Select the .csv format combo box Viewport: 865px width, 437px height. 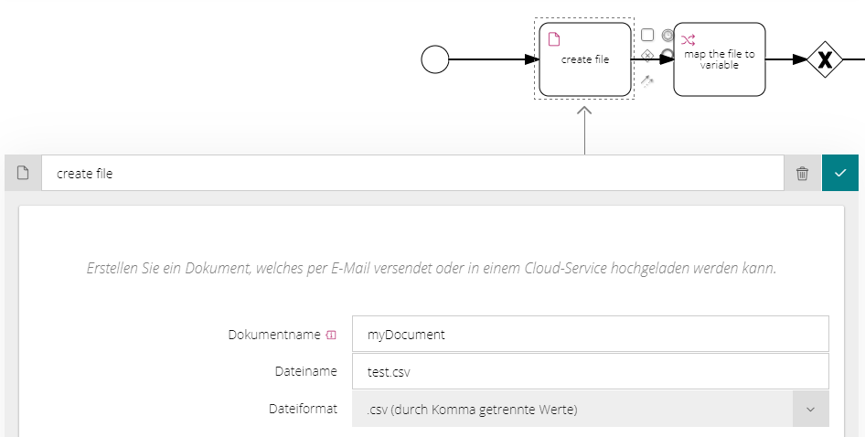tap(591, 410)
